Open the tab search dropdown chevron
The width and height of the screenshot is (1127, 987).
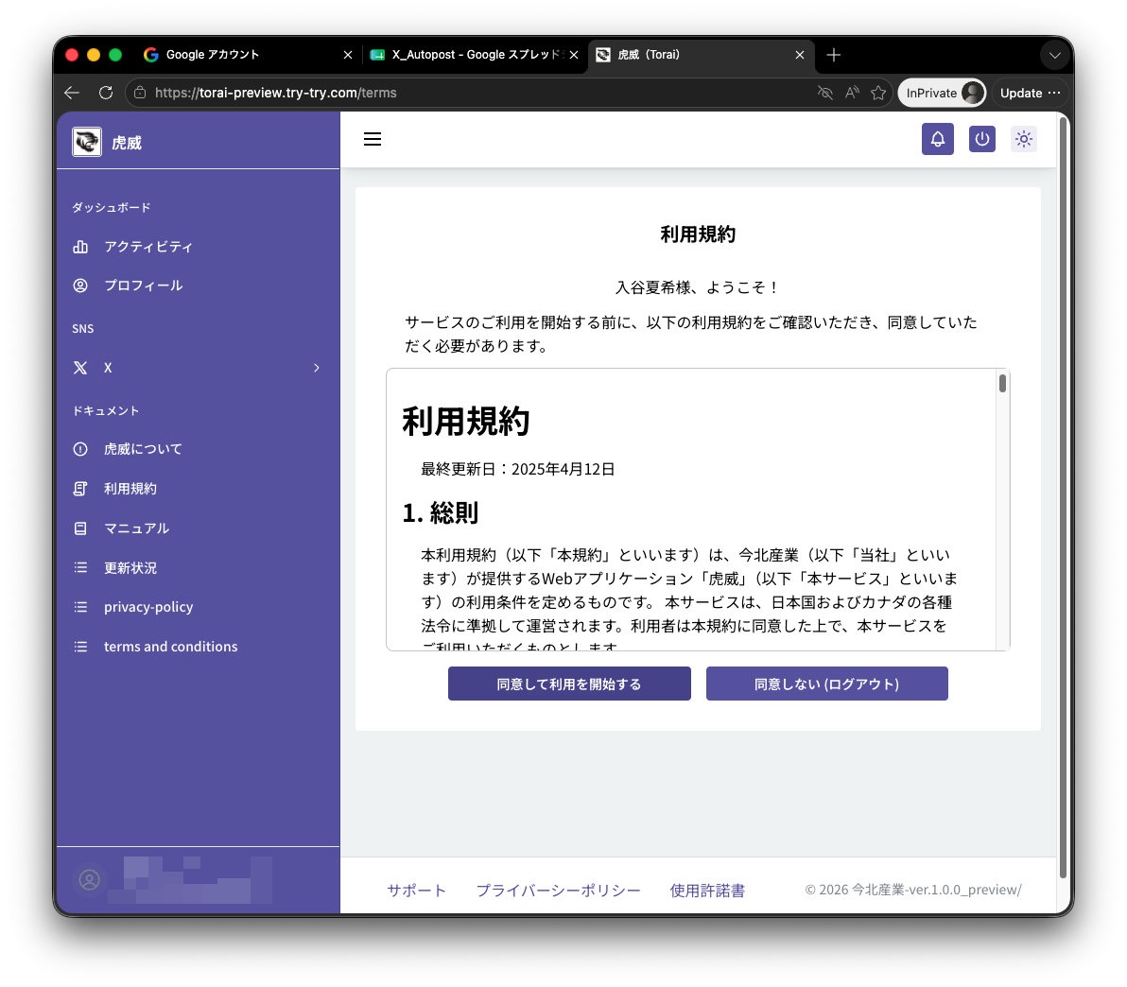[x=1054, y=56]
